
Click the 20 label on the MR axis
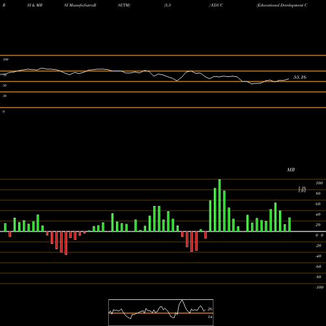coord(318,225)
